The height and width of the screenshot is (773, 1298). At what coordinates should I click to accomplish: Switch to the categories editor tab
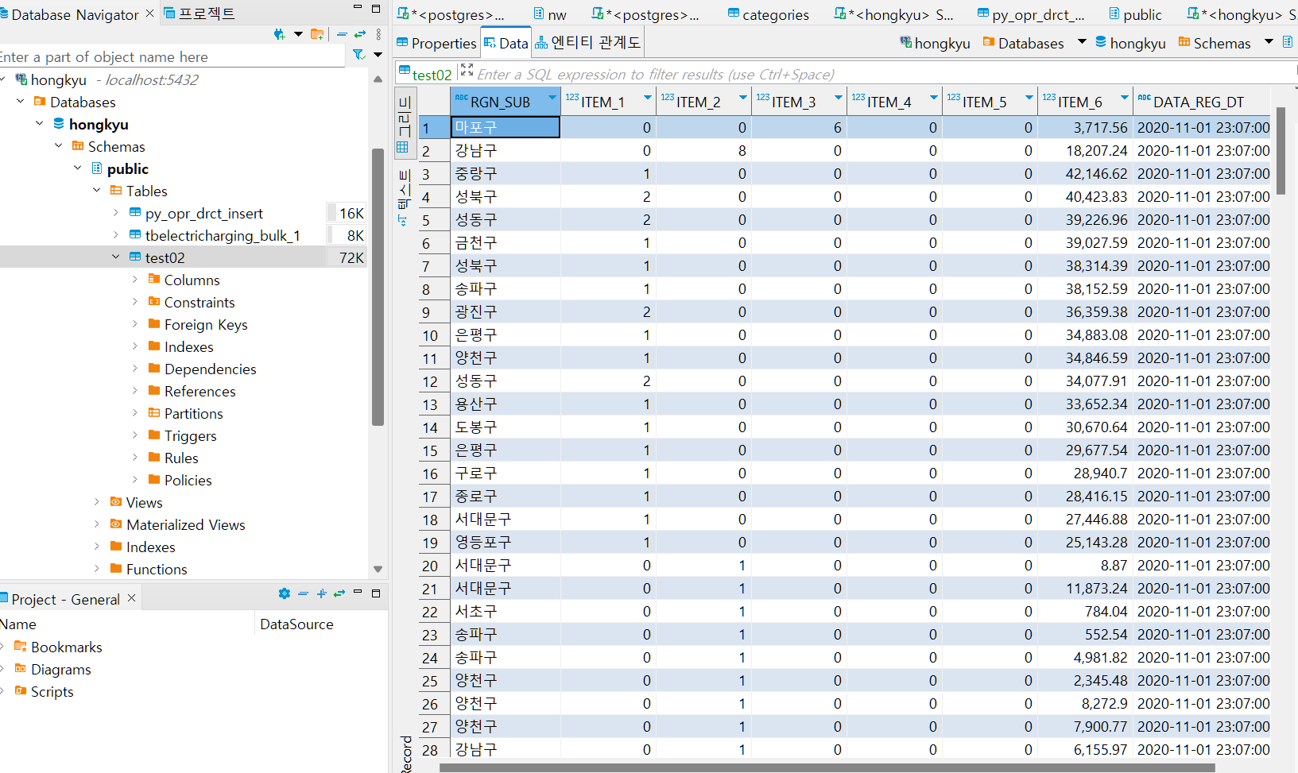pyautogui.click(x=768, y=14)
